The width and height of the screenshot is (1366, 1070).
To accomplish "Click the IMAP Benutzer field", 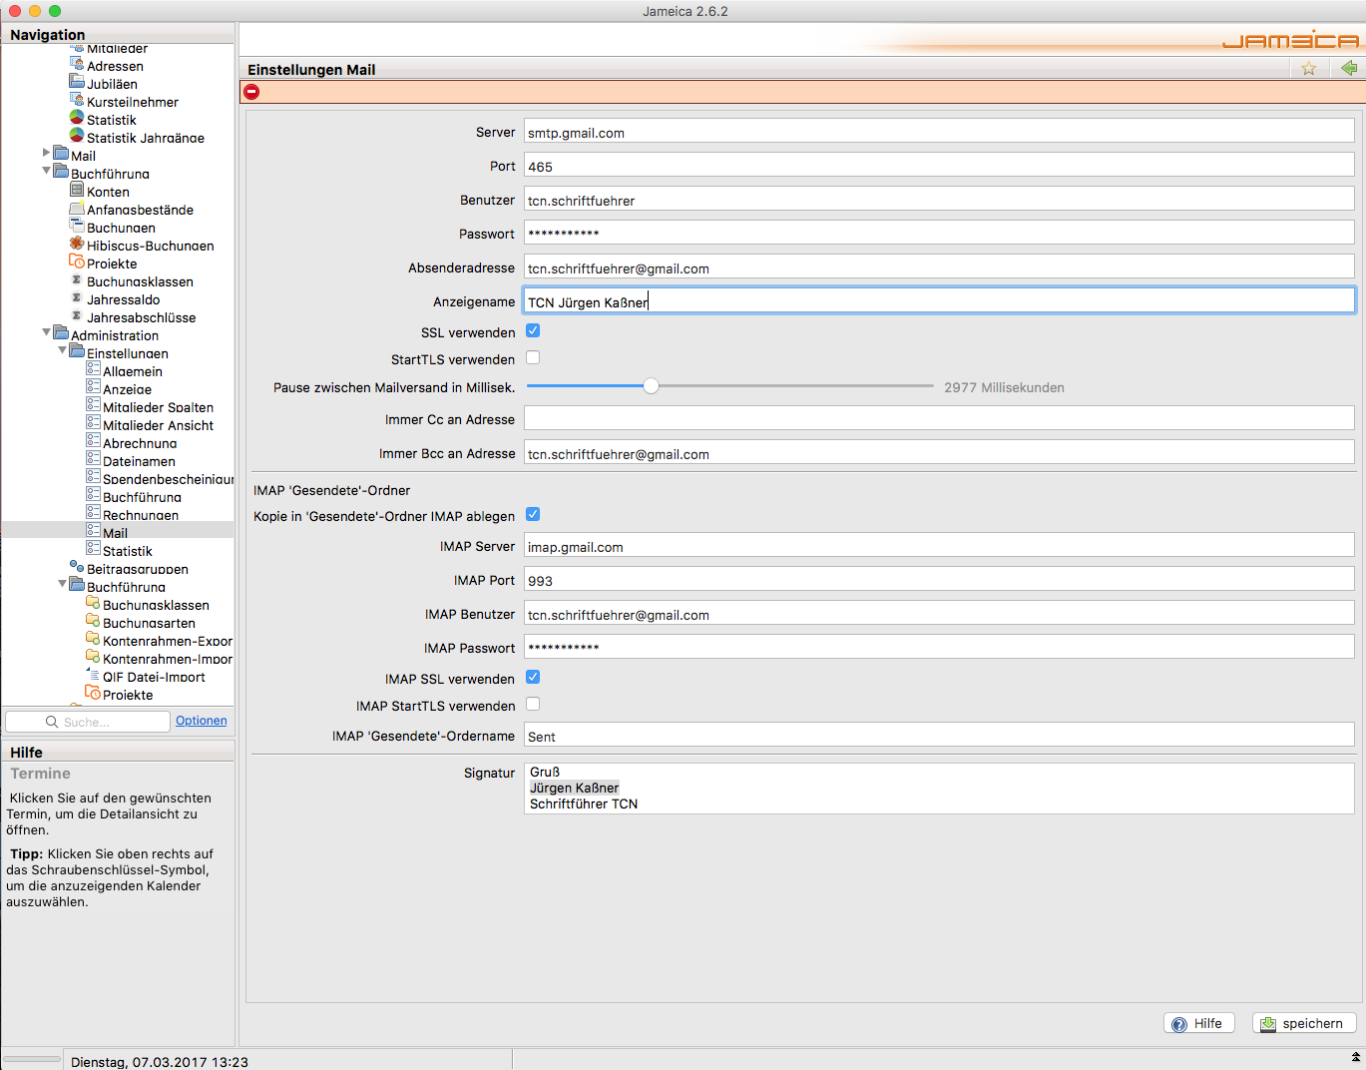I will tap(939, 614).
